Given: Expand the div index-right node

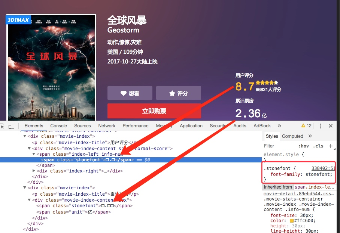Looking at the screenshot, I should click(x=34, y=171).
